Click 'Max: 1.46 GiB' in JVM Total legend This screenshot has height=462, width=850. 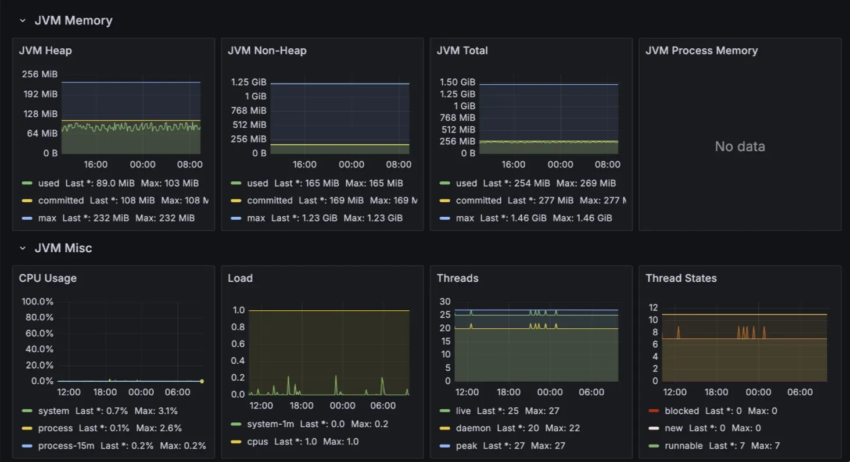point(582,218)
